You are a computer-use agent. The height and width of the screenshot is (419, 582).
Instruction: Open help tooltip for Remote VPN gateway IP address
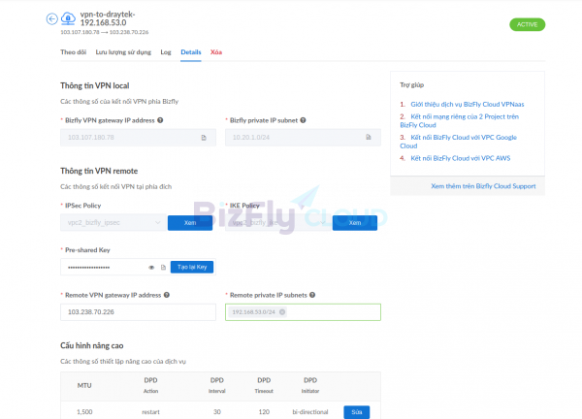coord(167,295)
